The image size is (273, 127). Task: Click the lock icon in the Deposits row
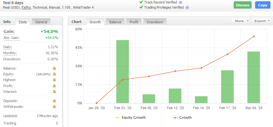point(54,101)
